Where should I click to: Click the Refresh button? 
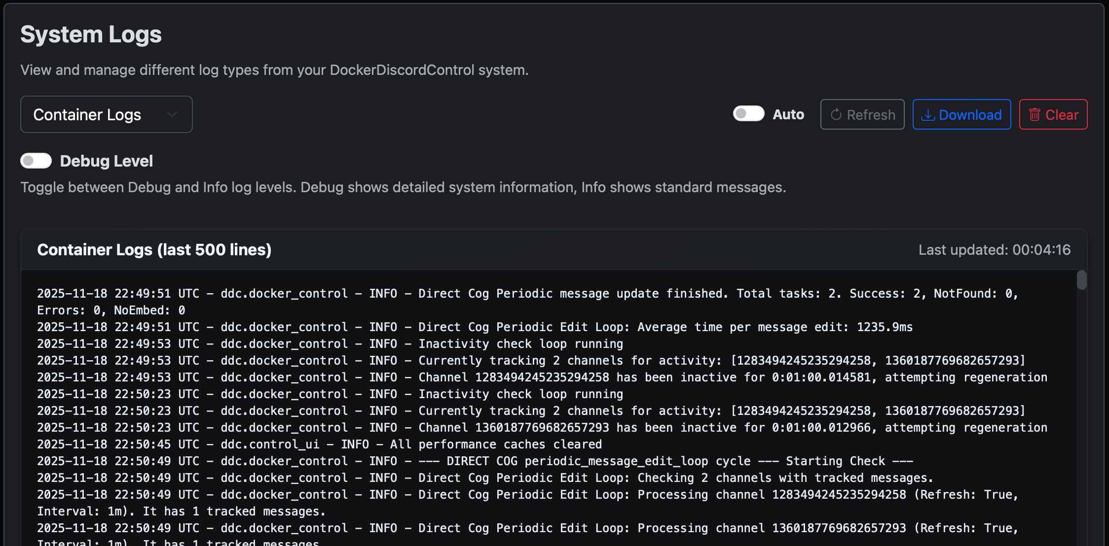(x=862, y=114)
